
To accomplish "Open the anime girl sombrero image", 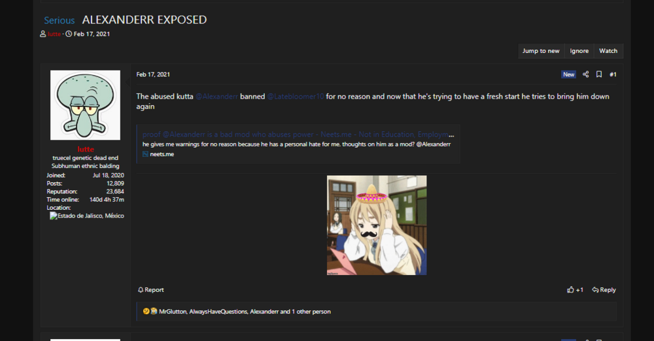I will (377, 225).
